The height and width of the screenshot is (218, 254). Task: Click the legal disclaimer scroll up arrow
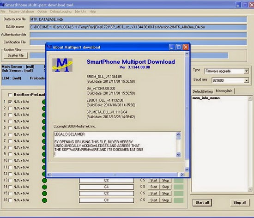coord(178,134)
